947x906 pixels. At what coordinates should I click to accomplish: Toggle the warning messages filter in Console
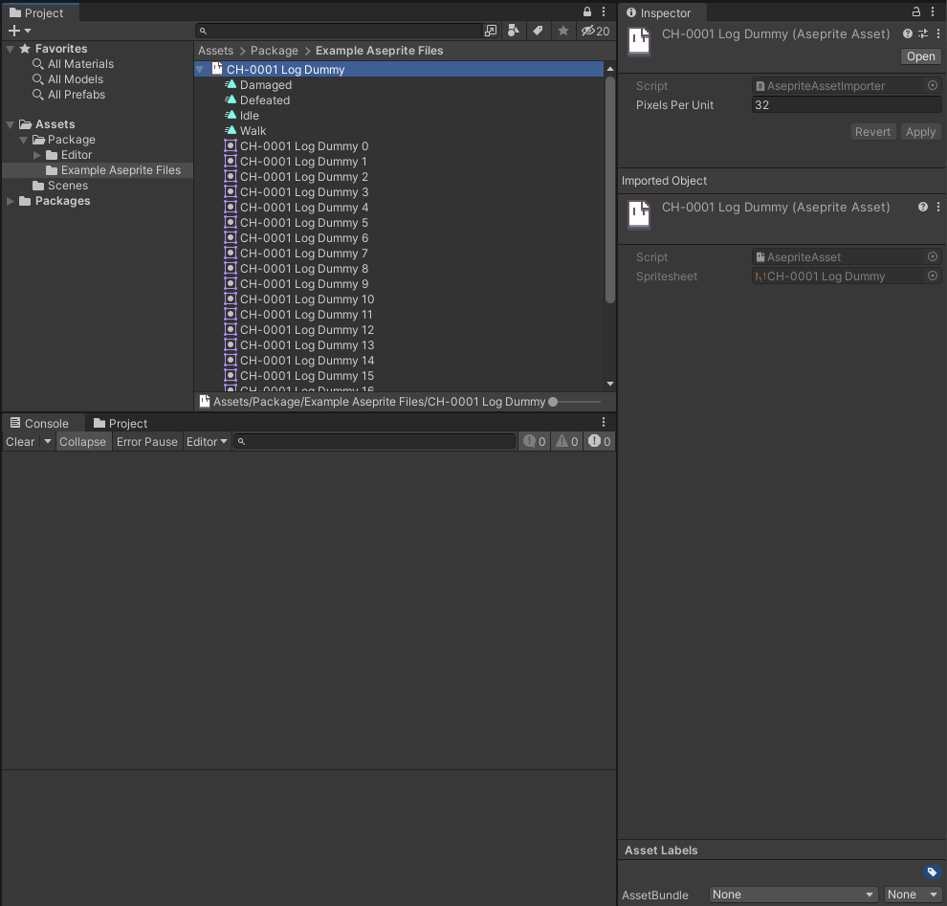point(566,441)
